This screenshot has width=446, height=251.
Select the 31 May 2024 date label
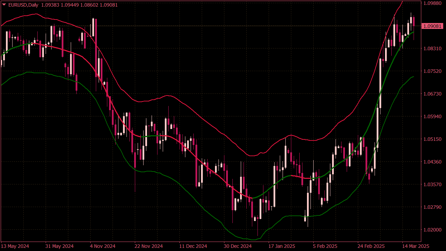[60, 246]
